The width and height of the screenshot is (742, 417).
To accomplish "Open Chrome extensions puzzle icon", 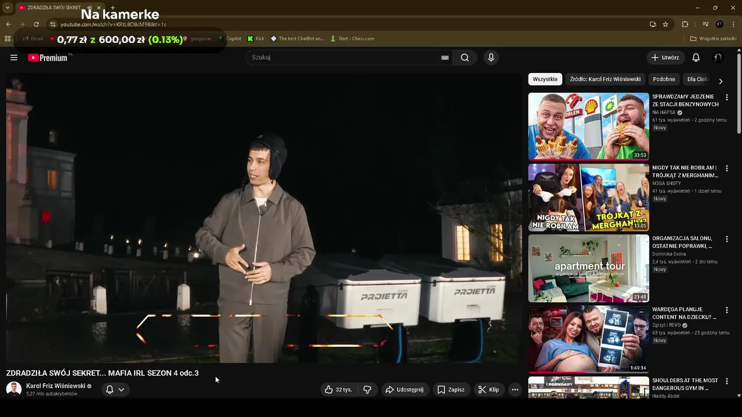I will pyautogui.click(x=685, y=24).
